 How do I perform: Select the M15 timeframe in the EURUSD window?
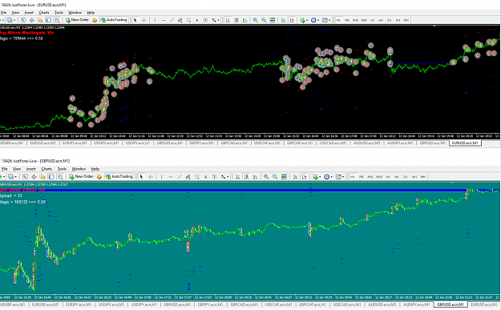point(355,20)
